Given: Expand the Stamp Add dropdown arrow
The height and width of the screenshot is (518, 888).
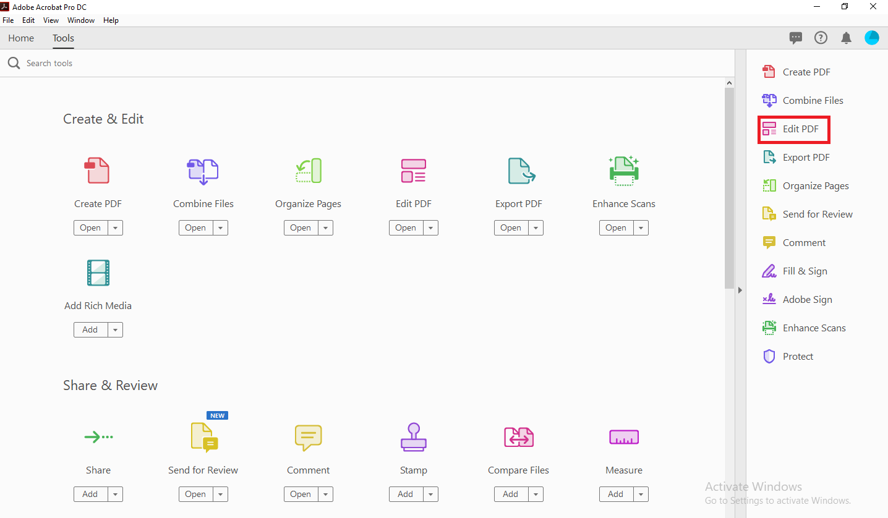Looking at the screenshot, I should (430, 494).
